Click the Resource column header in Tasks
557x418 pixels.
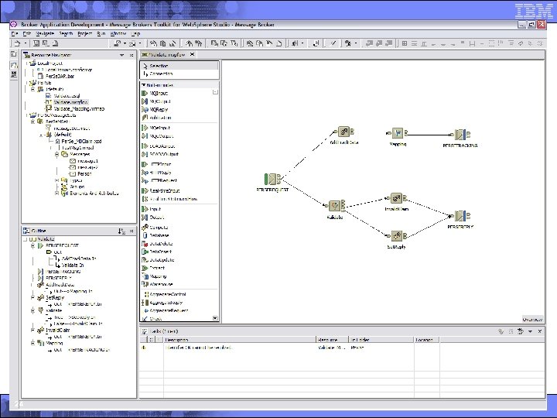[332, 340]
